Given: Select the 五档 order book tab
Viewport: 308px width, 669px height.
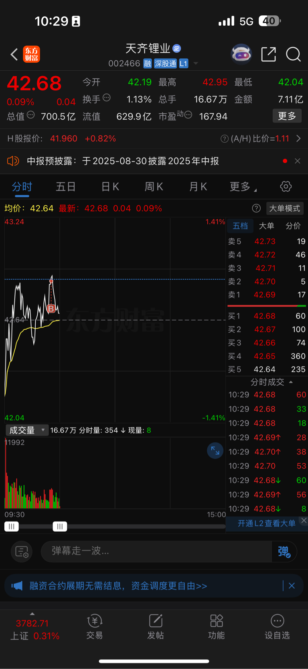Looking at the screenshot, I should 240,226.
